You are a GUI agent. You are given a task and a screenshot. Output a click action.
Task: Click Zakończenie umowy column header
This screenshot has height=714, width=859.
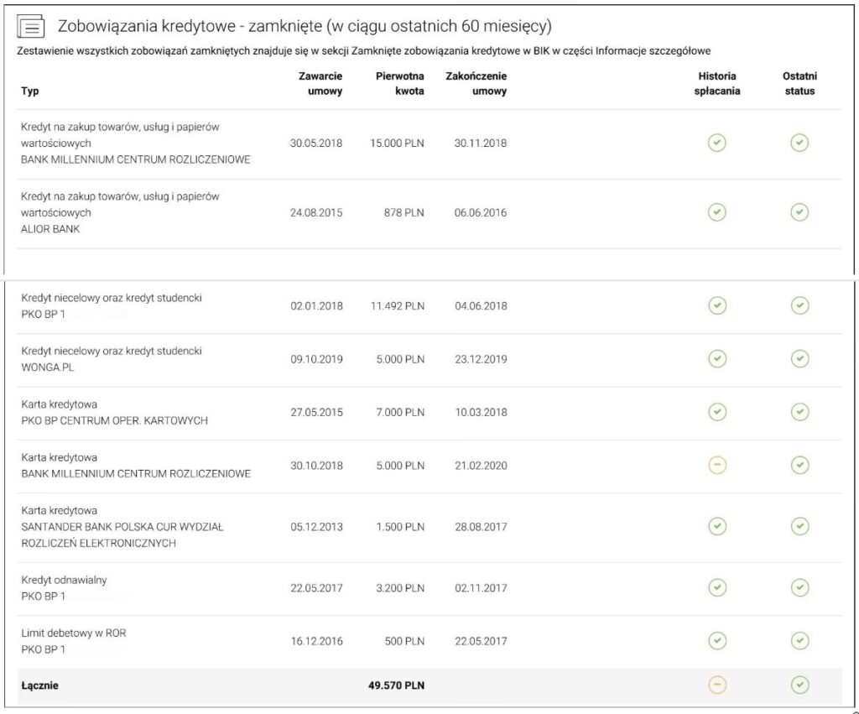[476, 84]
